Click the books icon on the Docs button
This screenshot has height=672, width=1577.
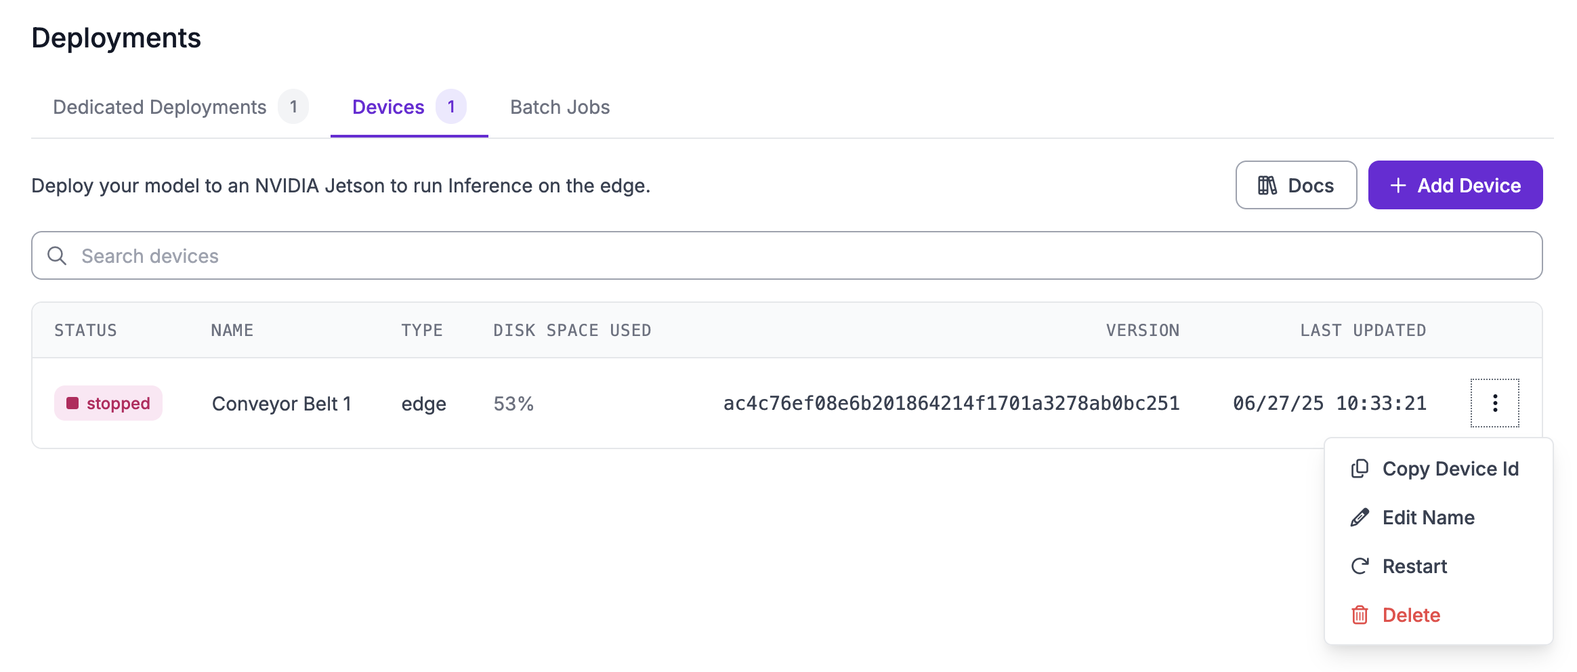coord(1267,186)
